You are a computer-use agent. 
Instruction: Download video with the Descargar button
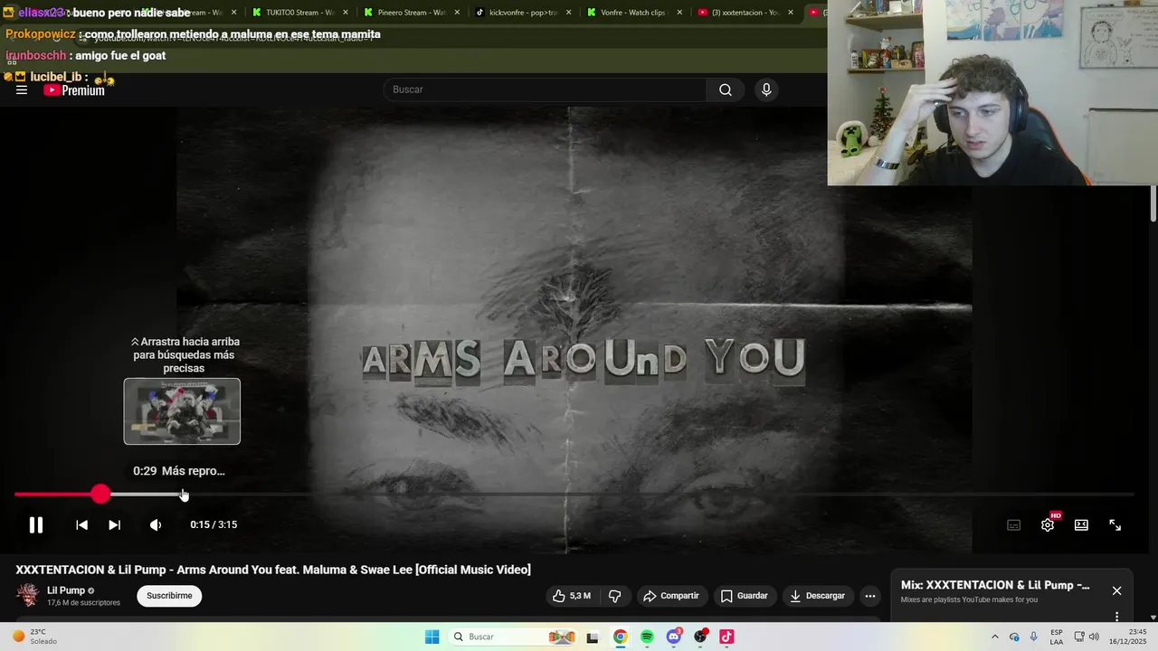pyautogui.click(x=818, y=596)
